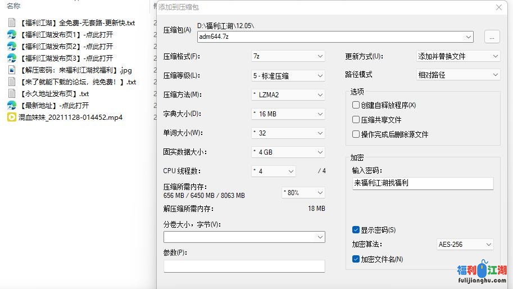
Task: Open the 加密算法 AES-256 dropdown
Action: point(465,245)
